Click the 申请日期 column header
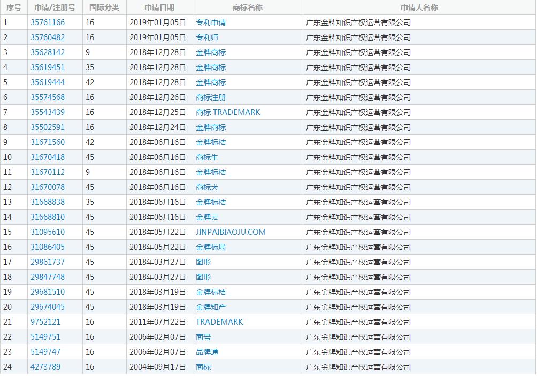 (159, 7)
